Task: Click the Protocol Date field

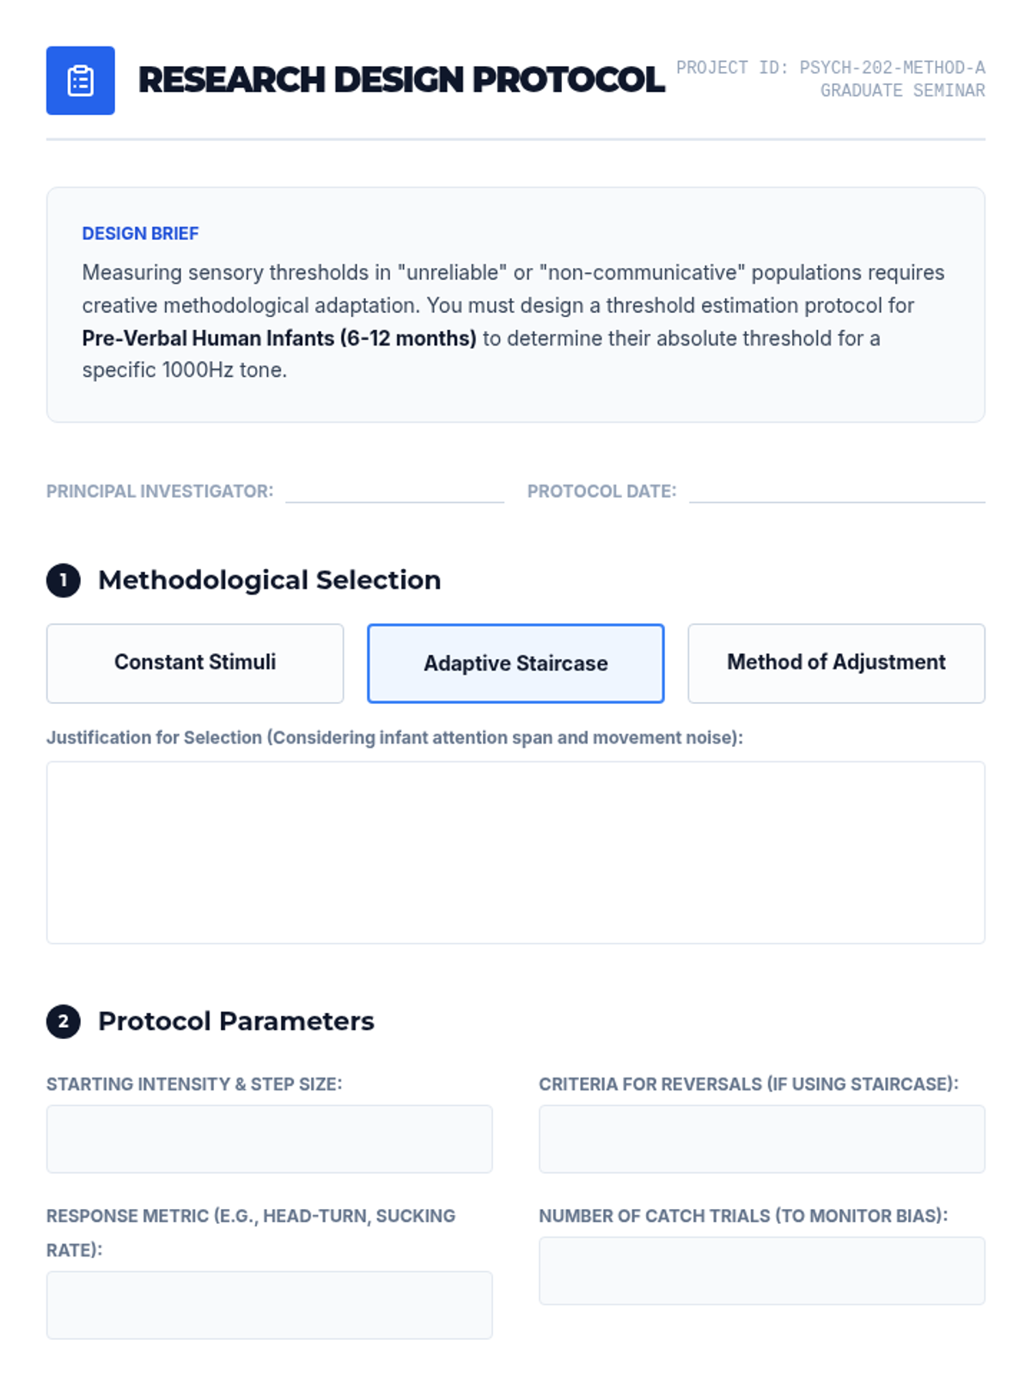Action: click(x=837, y=492)
